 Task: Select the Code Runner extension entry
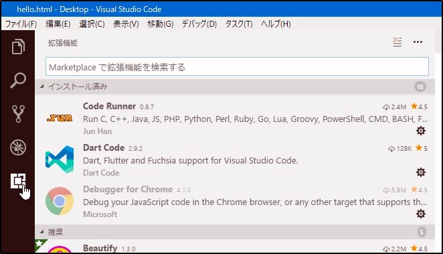click(x=235, y=119)
